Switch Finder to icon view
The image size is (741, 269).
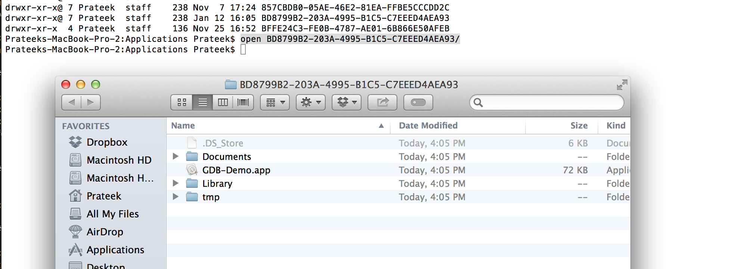(x=182, y=102)
